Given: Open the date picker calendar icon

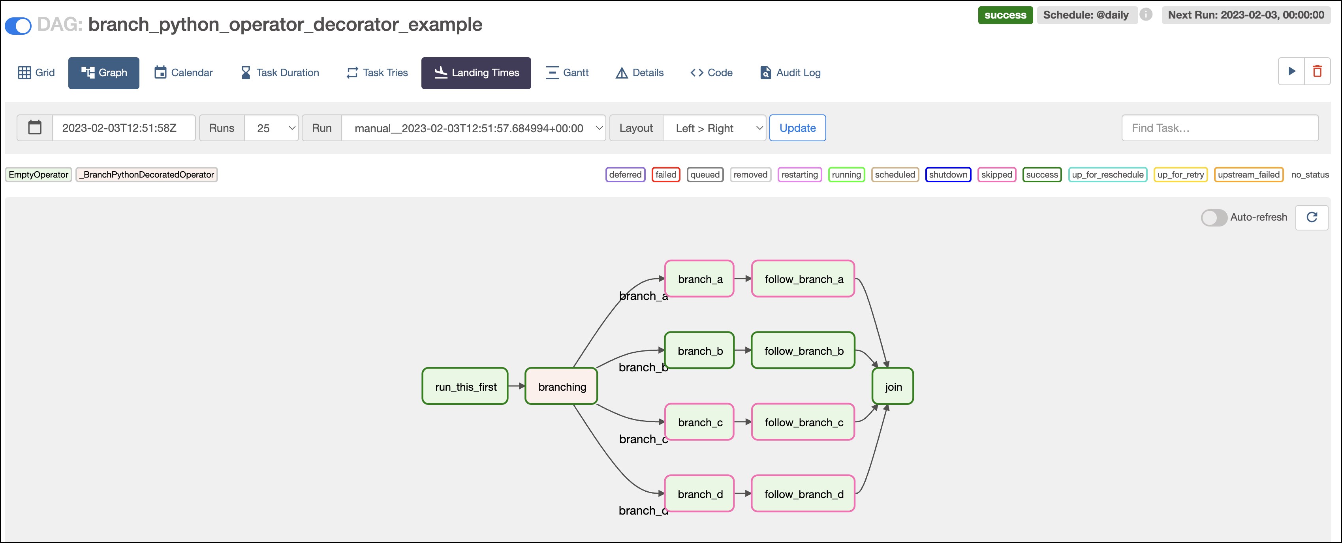Looking at the screenshot, I should pos(34,127).
